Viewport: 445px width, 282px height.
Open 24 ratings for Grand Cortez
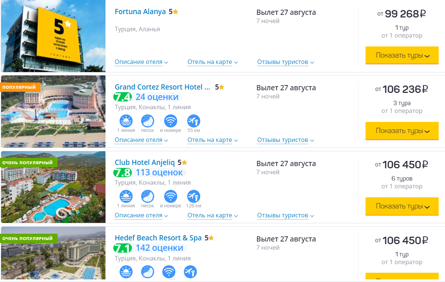(x=157, y=97)
